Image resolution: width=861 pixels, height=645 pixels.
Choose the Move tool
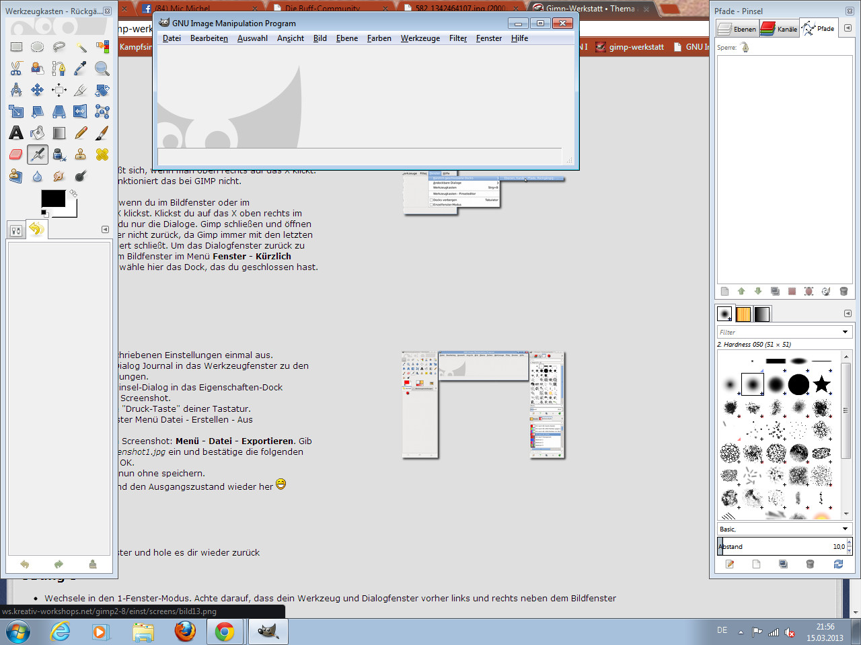38,90
